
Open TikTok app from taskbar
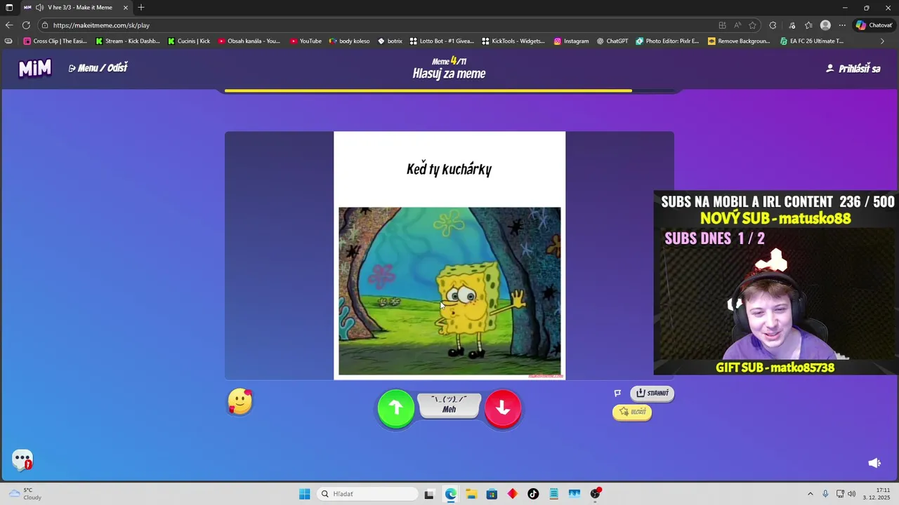pyautogui.click(x=533, y=494)
